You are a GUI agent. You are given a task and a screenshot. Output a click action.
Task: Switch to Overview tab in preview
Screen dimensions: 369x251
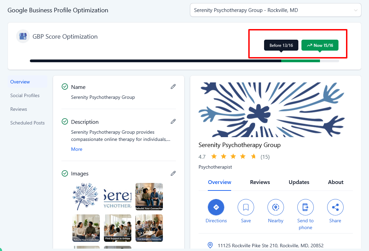(219, 182)
